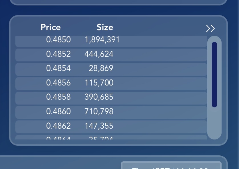Select the 0.4850 price row
Viewport: 239px width, 169px height.
(111, 41)
